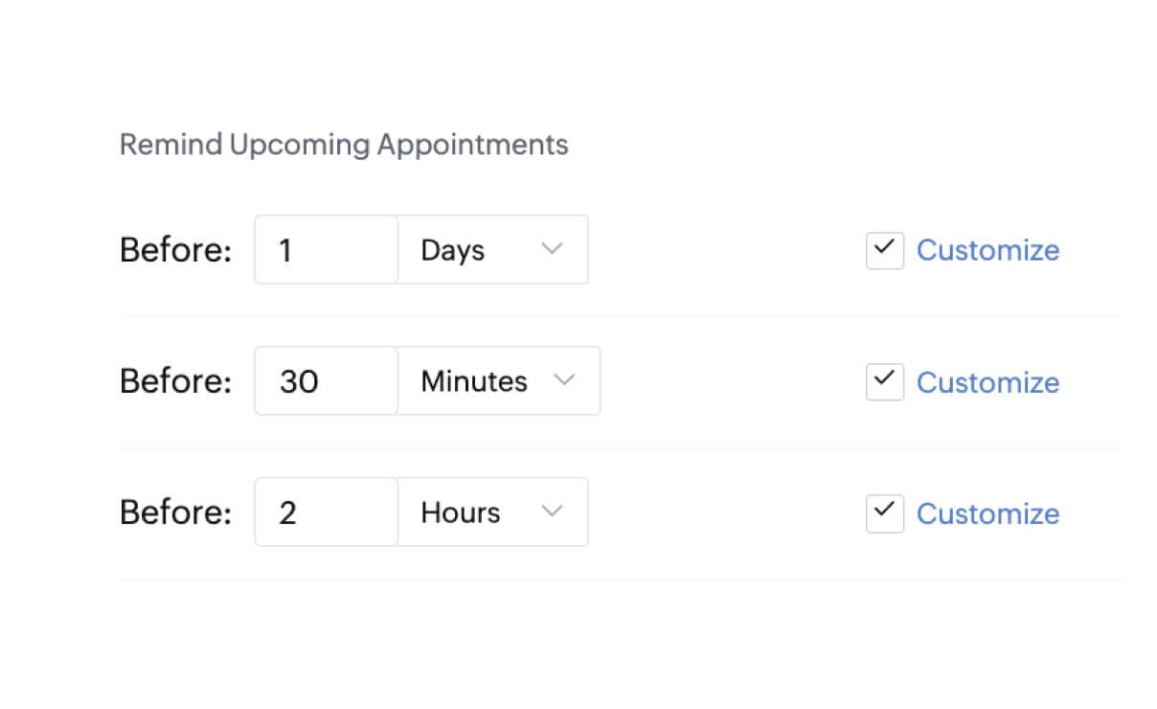
Task: Open Customize for the 1 Days reminder
Action: [988, 250]
